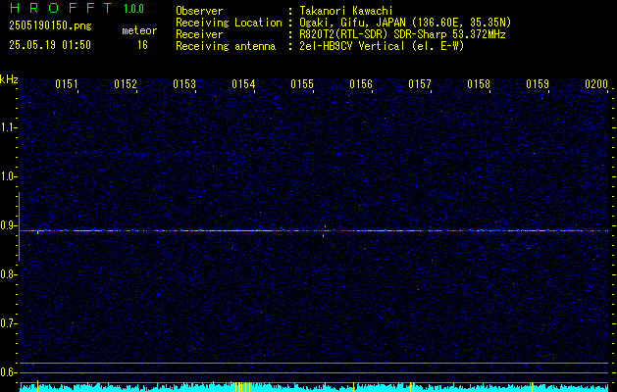
Task: Click the gray vertical range bar beside 0.9
Action: [x=19, y=226]
